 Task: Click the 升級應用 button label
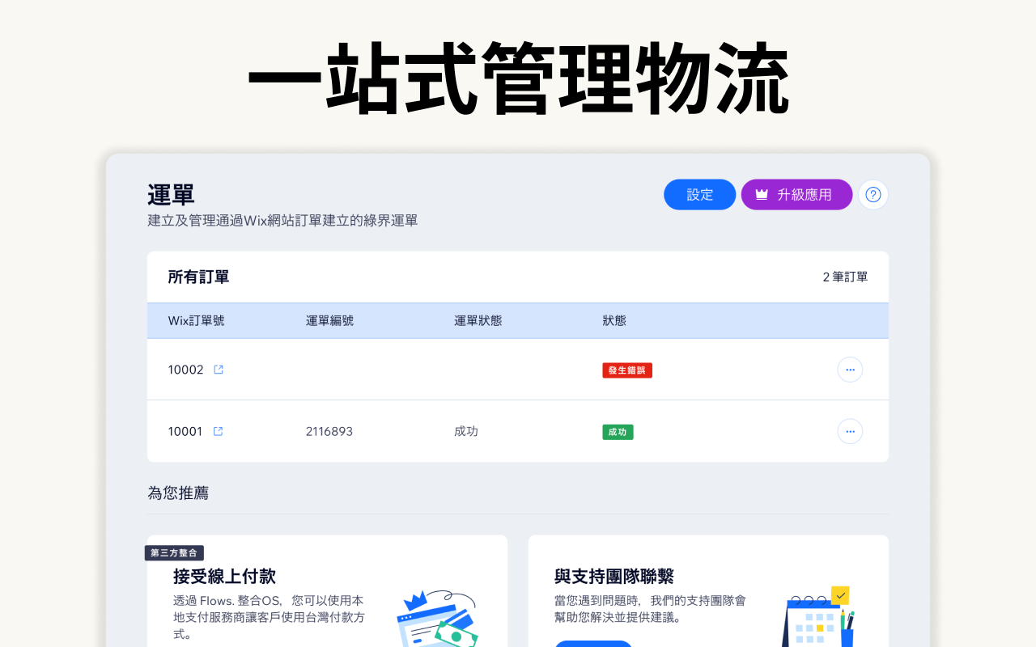point(805,195)
